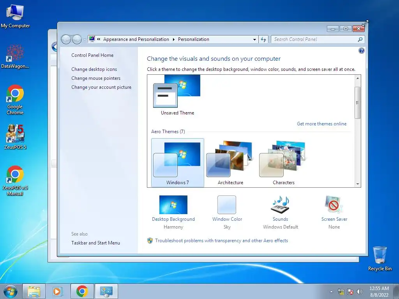Click the volume speaker tray icon
This screenshot has width=399, height=299.
click(360, 292)
